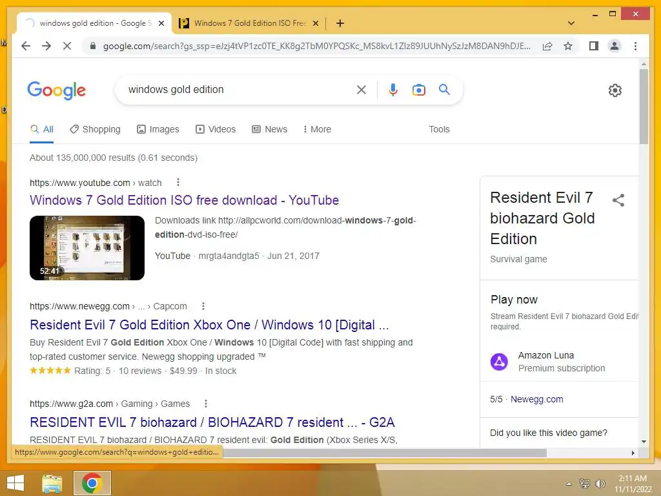The image size is (661, 496).
Task: Click 'Did you like this video game?' text
Action: (x=549, y=433)
